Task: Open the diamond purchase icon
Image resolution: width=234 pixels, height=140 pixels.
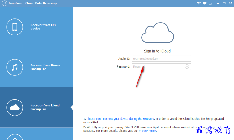Action: click(199, 3)
